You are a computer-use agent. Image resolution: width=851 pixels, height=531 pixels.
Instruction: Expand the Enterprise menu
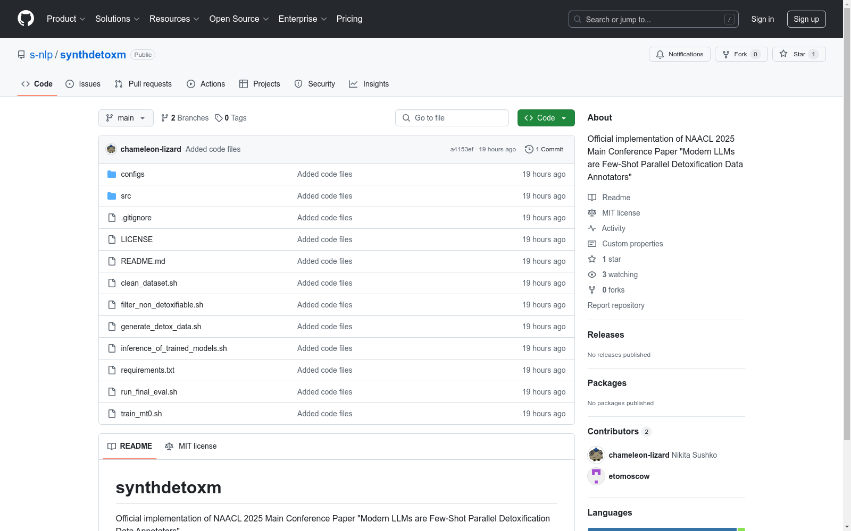303,19
